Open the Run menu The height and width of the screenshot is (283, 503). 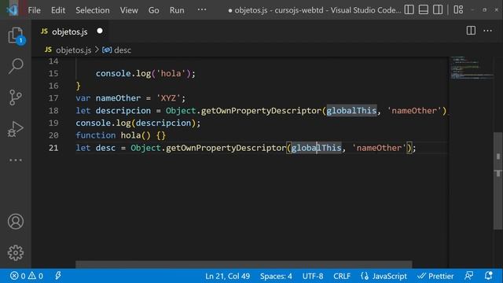coord(177,10)
